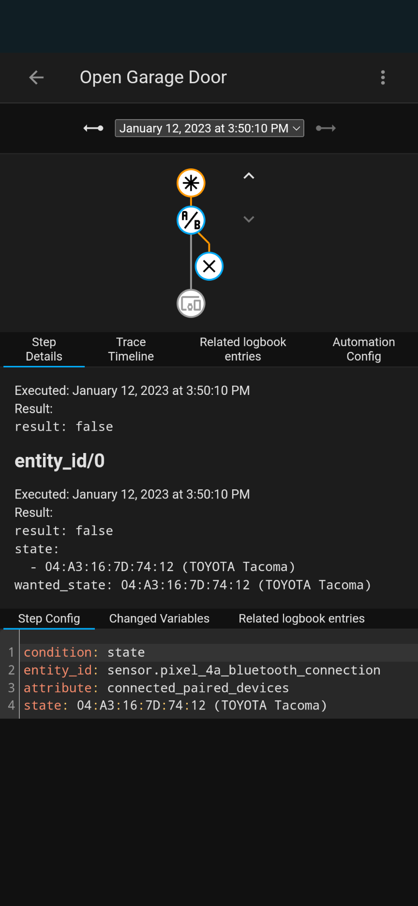This screenshot has width=418, height=906.
Task: Click the down chevron beside the trace graph
Action: (249, 219)
